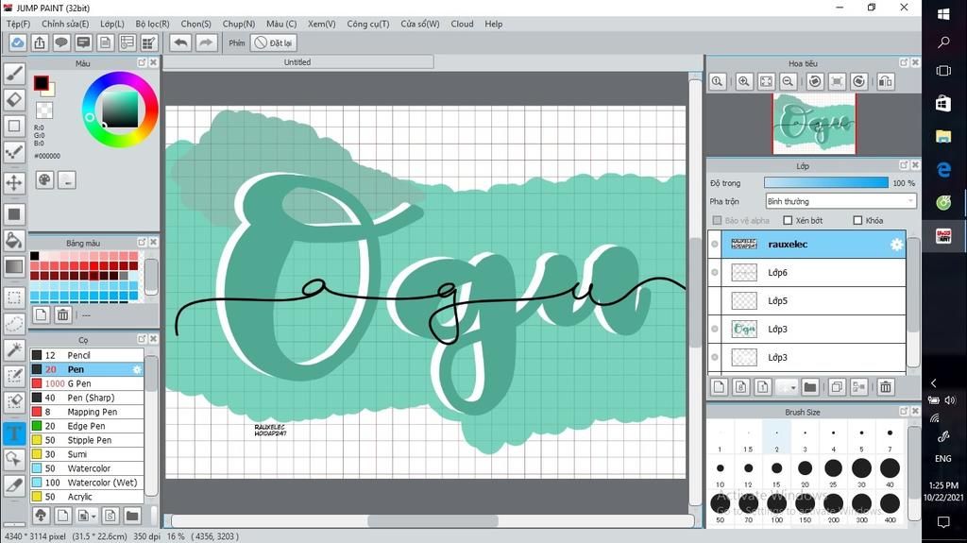Select the Magic Wand tool
This screenshot has height=543, width=967.
pos(14,349)
